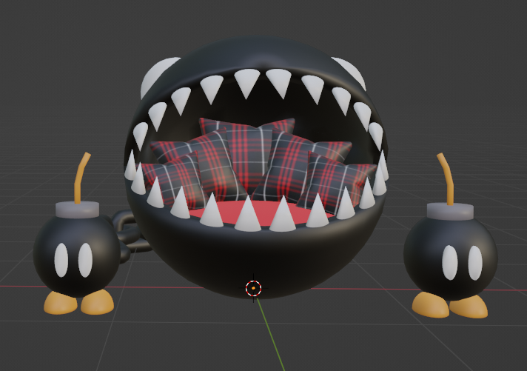Click the left Bob-omb's right orange foot
The image size is (527, 371).
(x=97, y=302)
